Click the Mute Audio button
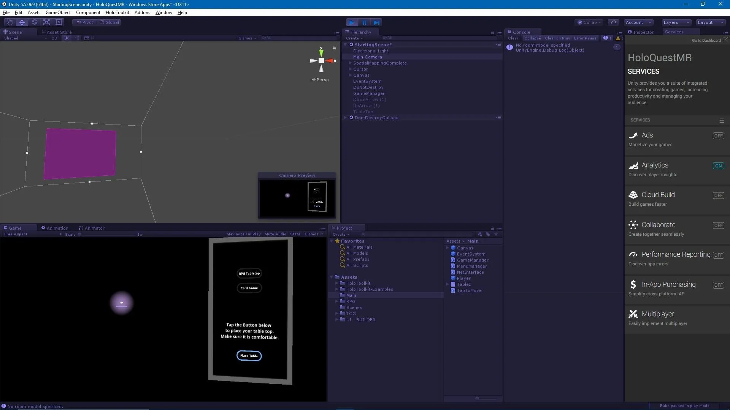Screen dimensions: 730x410 pyautogui.click(x=275, y=234)
